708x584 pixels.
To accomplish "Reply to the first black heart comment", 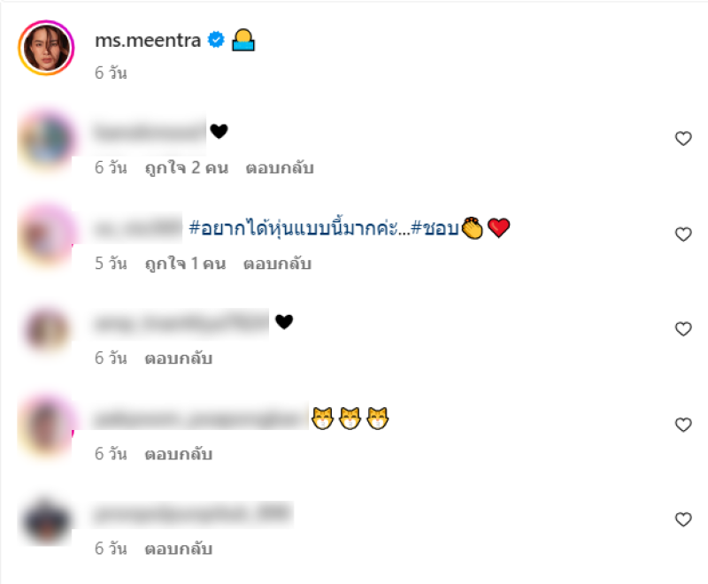I will tap(280, 168).
